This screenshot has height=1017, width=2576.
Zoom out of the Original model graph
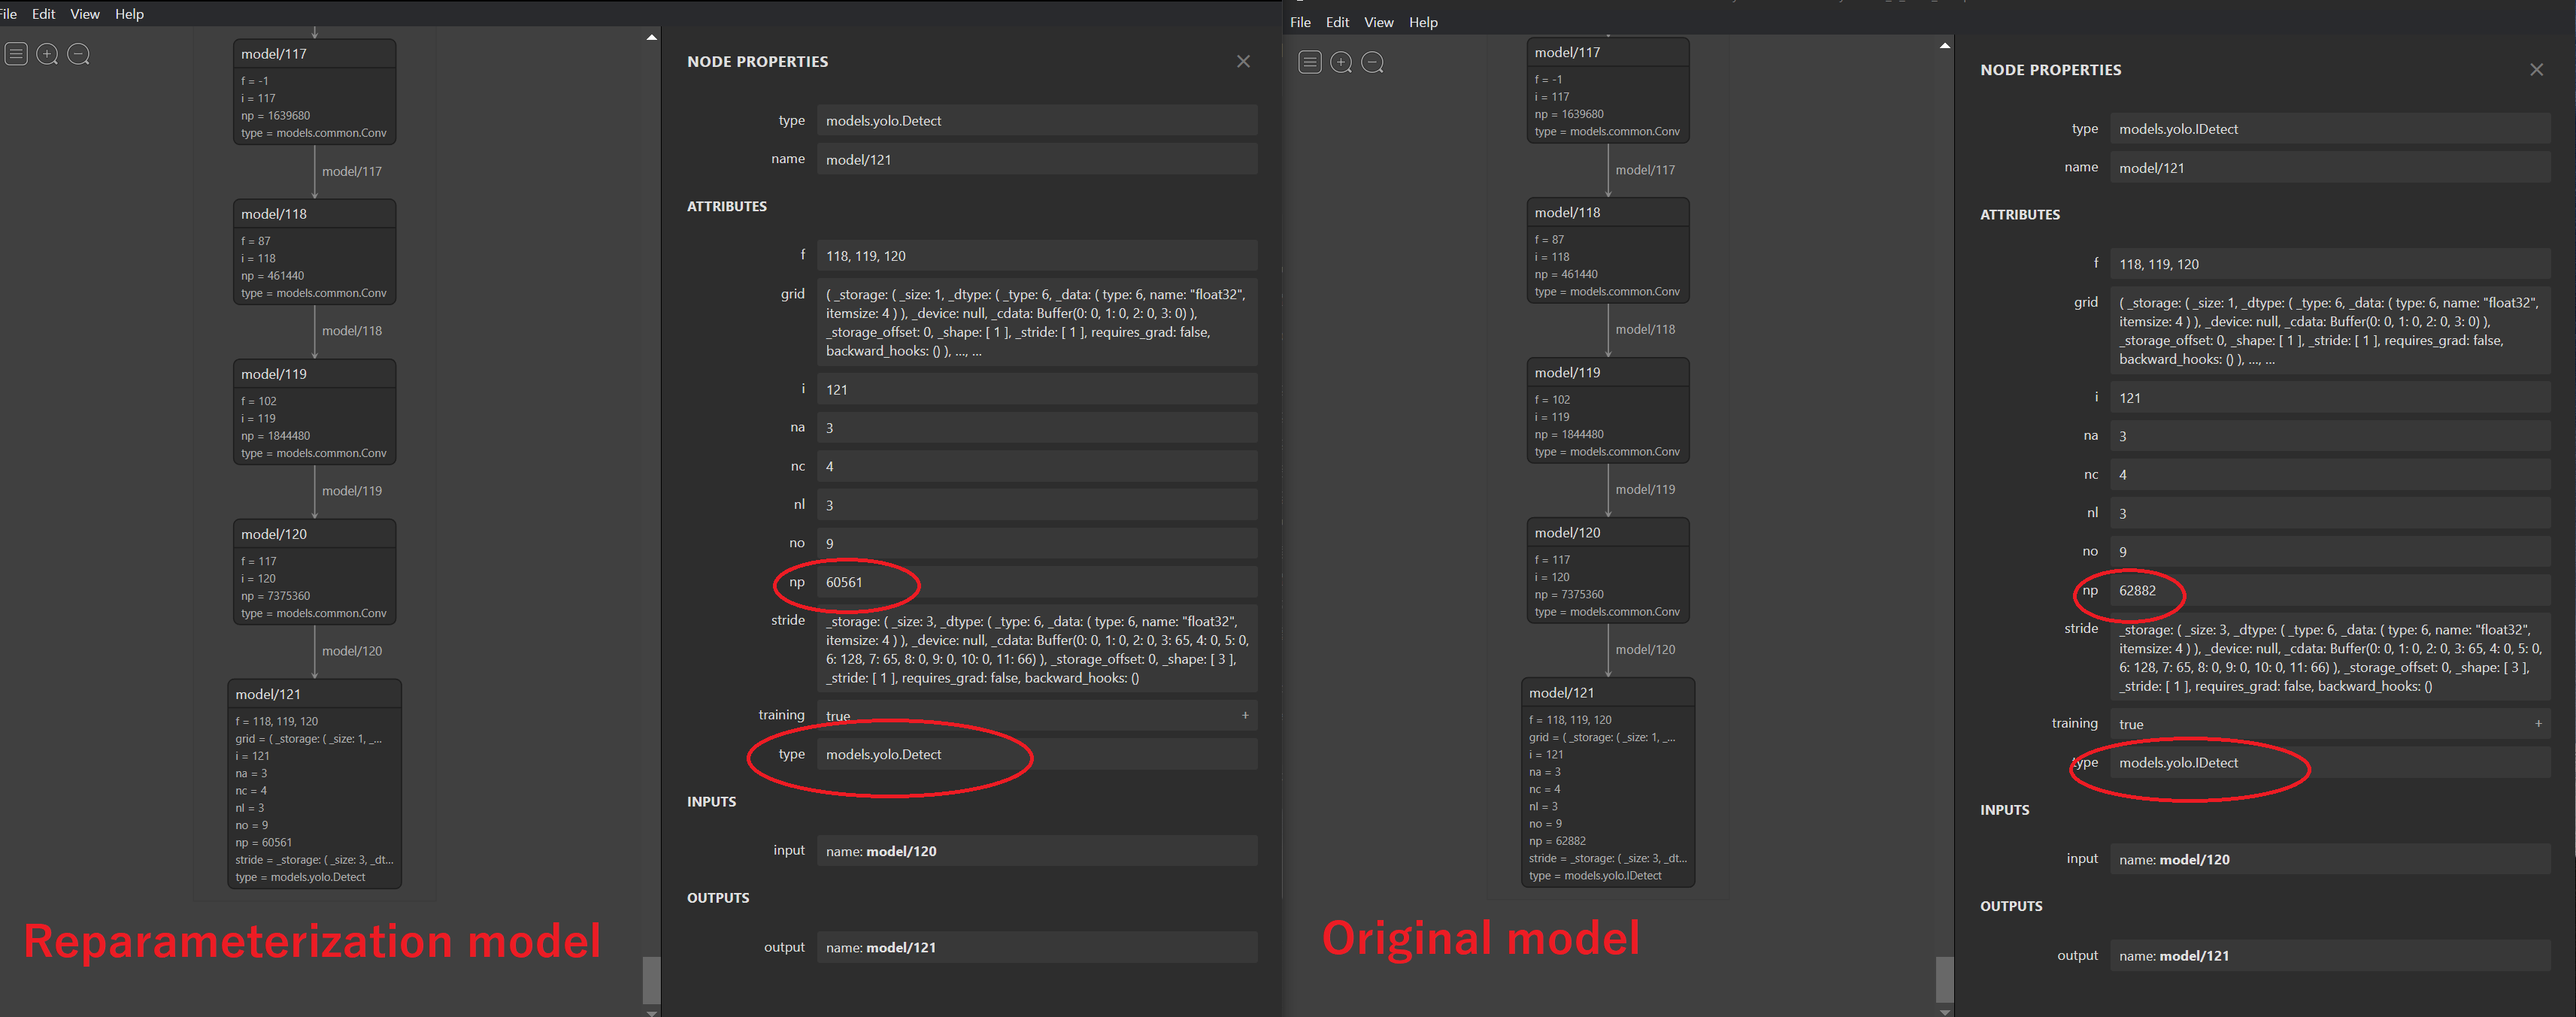click(1372, 62)
